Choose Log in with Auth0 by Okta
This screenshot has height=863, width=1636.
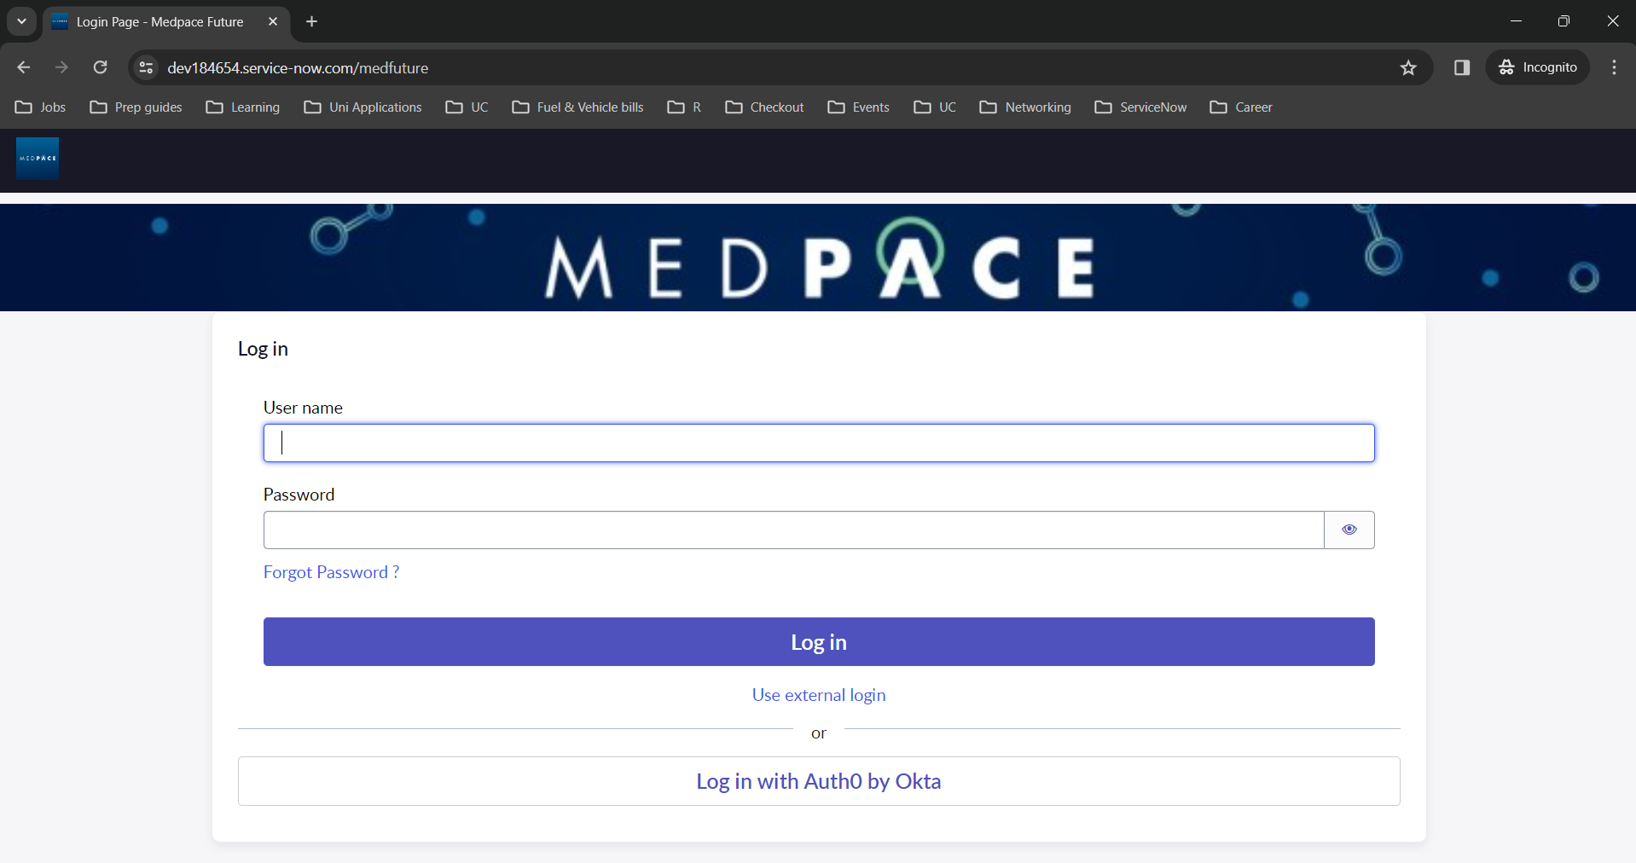point(819,781)
